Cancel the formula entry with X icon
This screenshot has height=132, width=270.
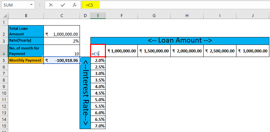click(x=51, y=5)
